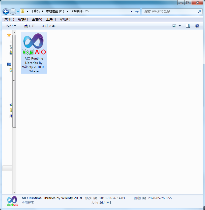Click the Back navigation arrow button
Screen dimensions: 205x210
pos(6,12)
